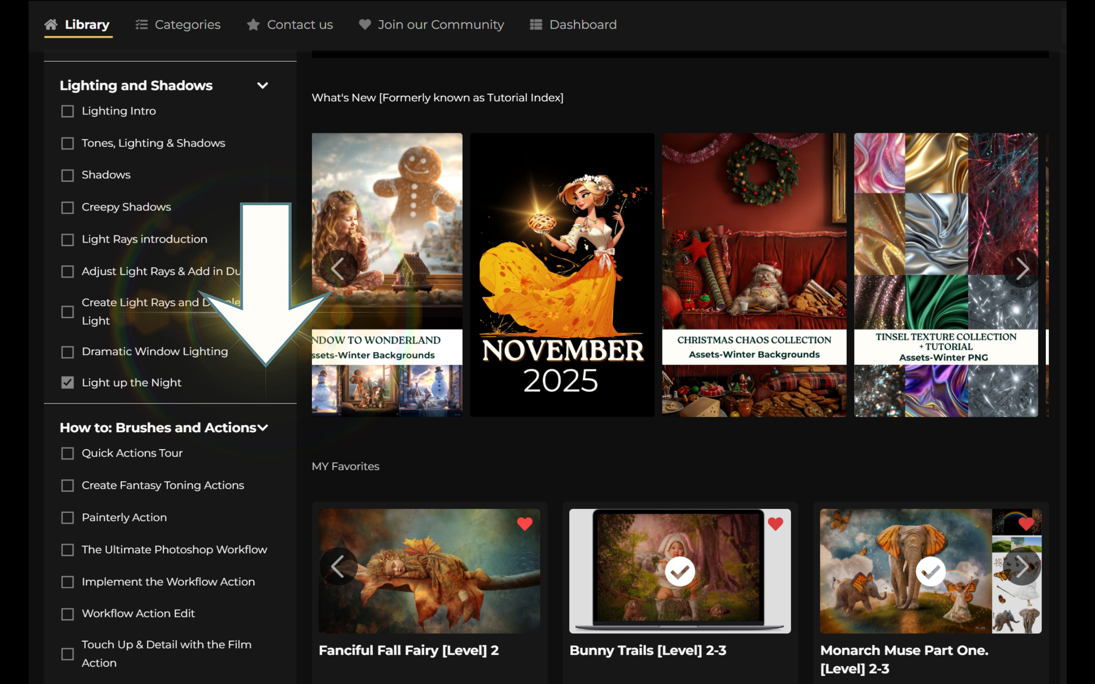
Task: Enable the Painterly Action checkbox
Action: (x=68, y=518)
